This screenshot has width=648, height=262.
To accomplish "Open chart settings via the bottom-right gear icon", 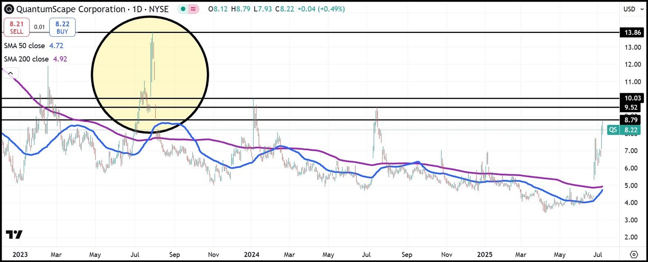I will click(x=633, y=254).
